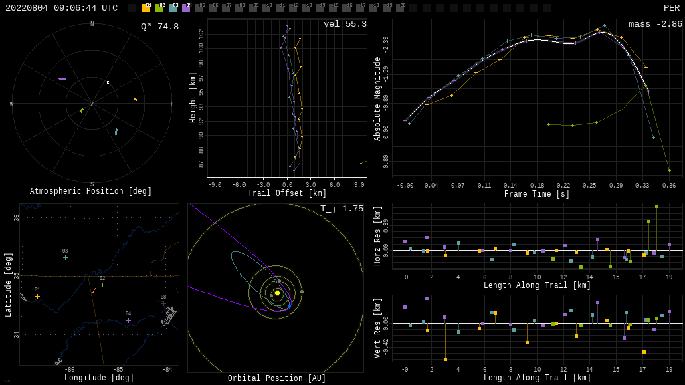Click the orange station 01 legend swatch
This screenshot has width=685, height=385.
click(146, 8)
